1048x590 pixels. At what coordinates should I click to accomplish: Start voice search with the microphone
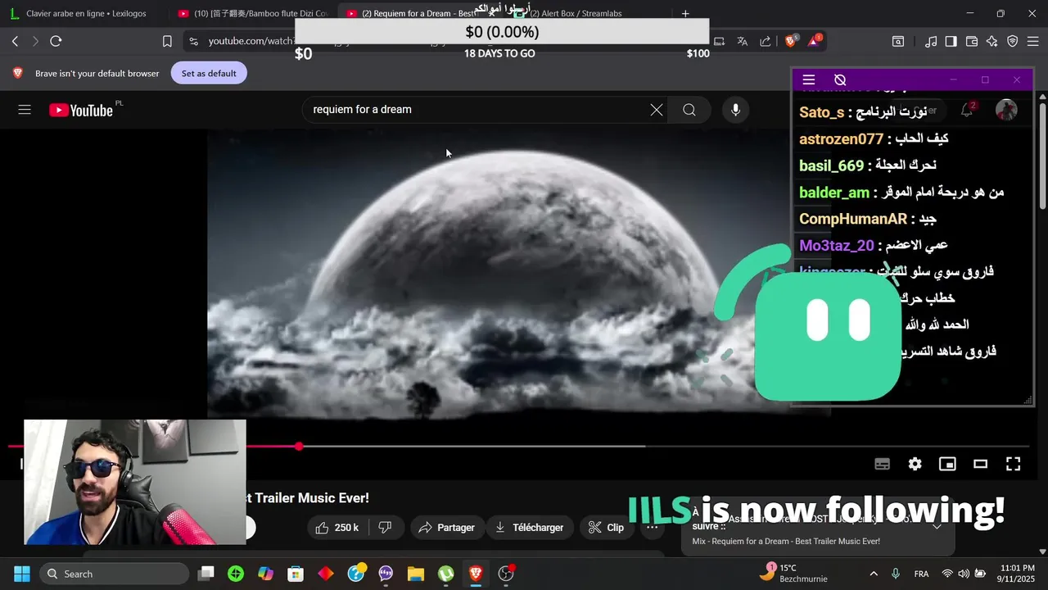tap(735, 110)
